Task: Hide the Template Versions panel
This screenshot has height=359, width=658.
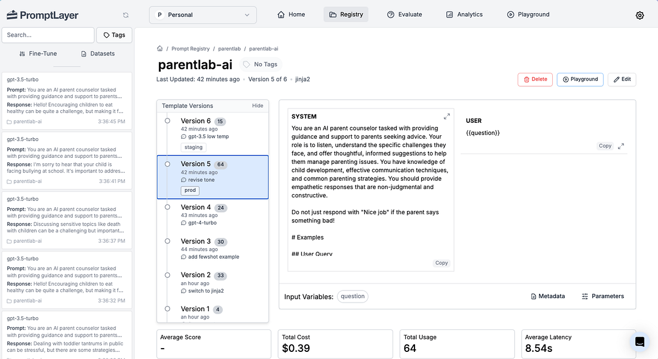Action: tap(257, 106)
